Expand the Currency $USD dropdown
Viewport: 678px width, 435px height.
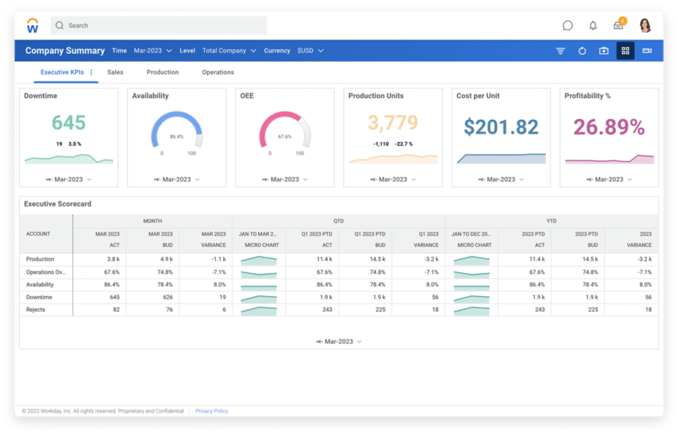coord(310,50)
